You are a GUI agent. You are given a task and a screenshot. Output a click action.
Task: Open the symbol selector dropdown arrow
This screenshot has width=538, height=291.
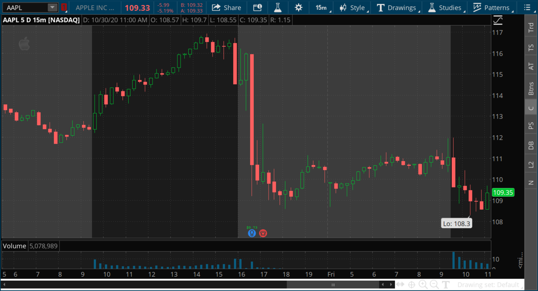(x=53, y=7)
